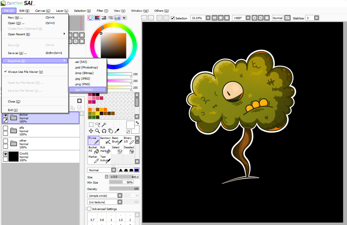Select the Bucket Fill tool

point(94,149)
